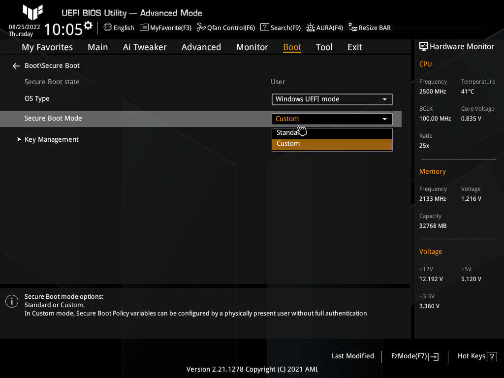Open the OS Type dropdown
The height and width of the screenshot is (378, 504).
tap(332, 99)
